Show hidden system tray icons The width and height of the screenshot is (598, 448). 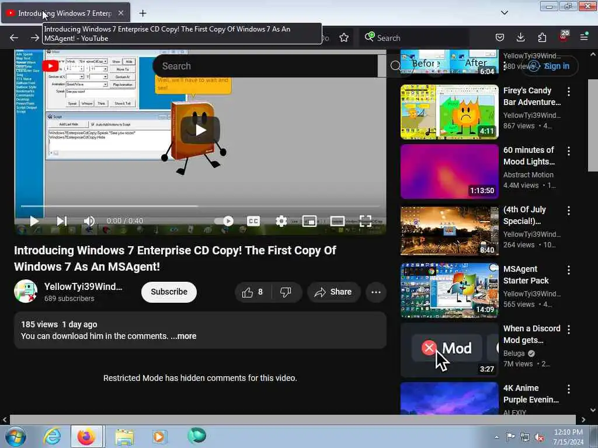coord(496,437)
